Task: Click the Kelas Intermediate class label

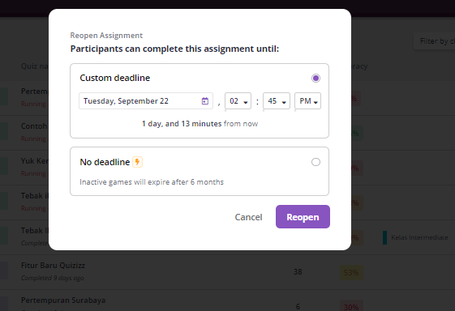Action: click(419, 237)
